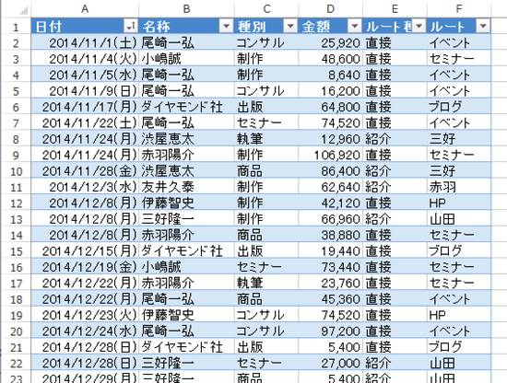Select 小嶋誠 in row 3

click(x=187, y=58)
